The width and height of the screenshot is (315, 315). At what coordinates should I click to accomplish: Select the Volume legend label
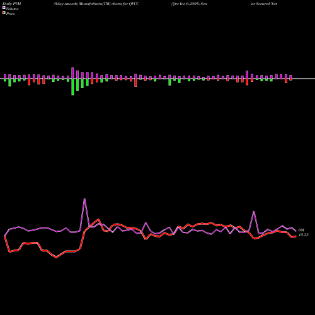(12, 9)
